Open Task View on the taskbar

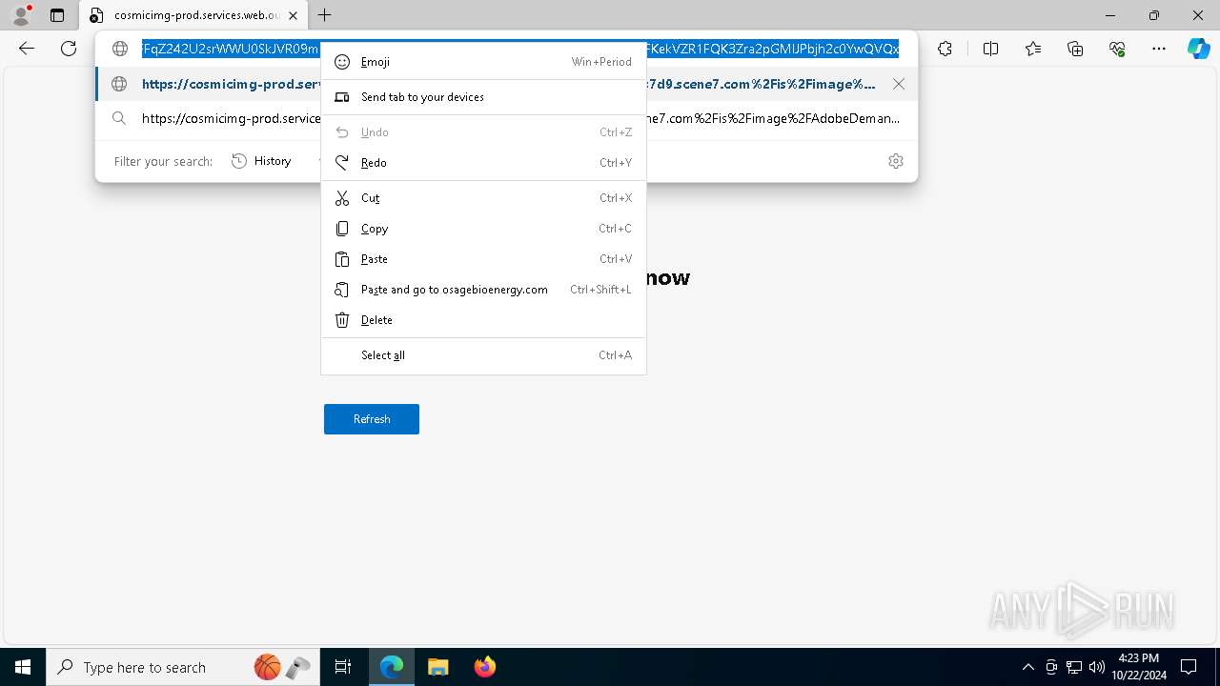343,667
